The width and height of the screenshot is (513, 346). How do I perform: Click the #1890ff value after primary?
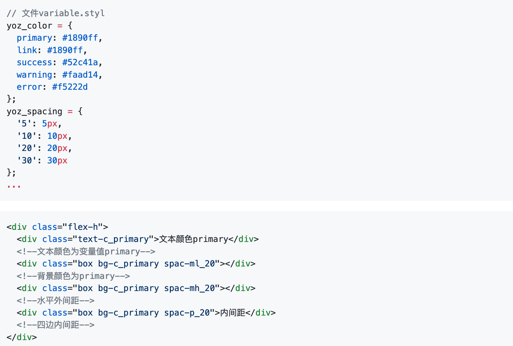[80, 38]
